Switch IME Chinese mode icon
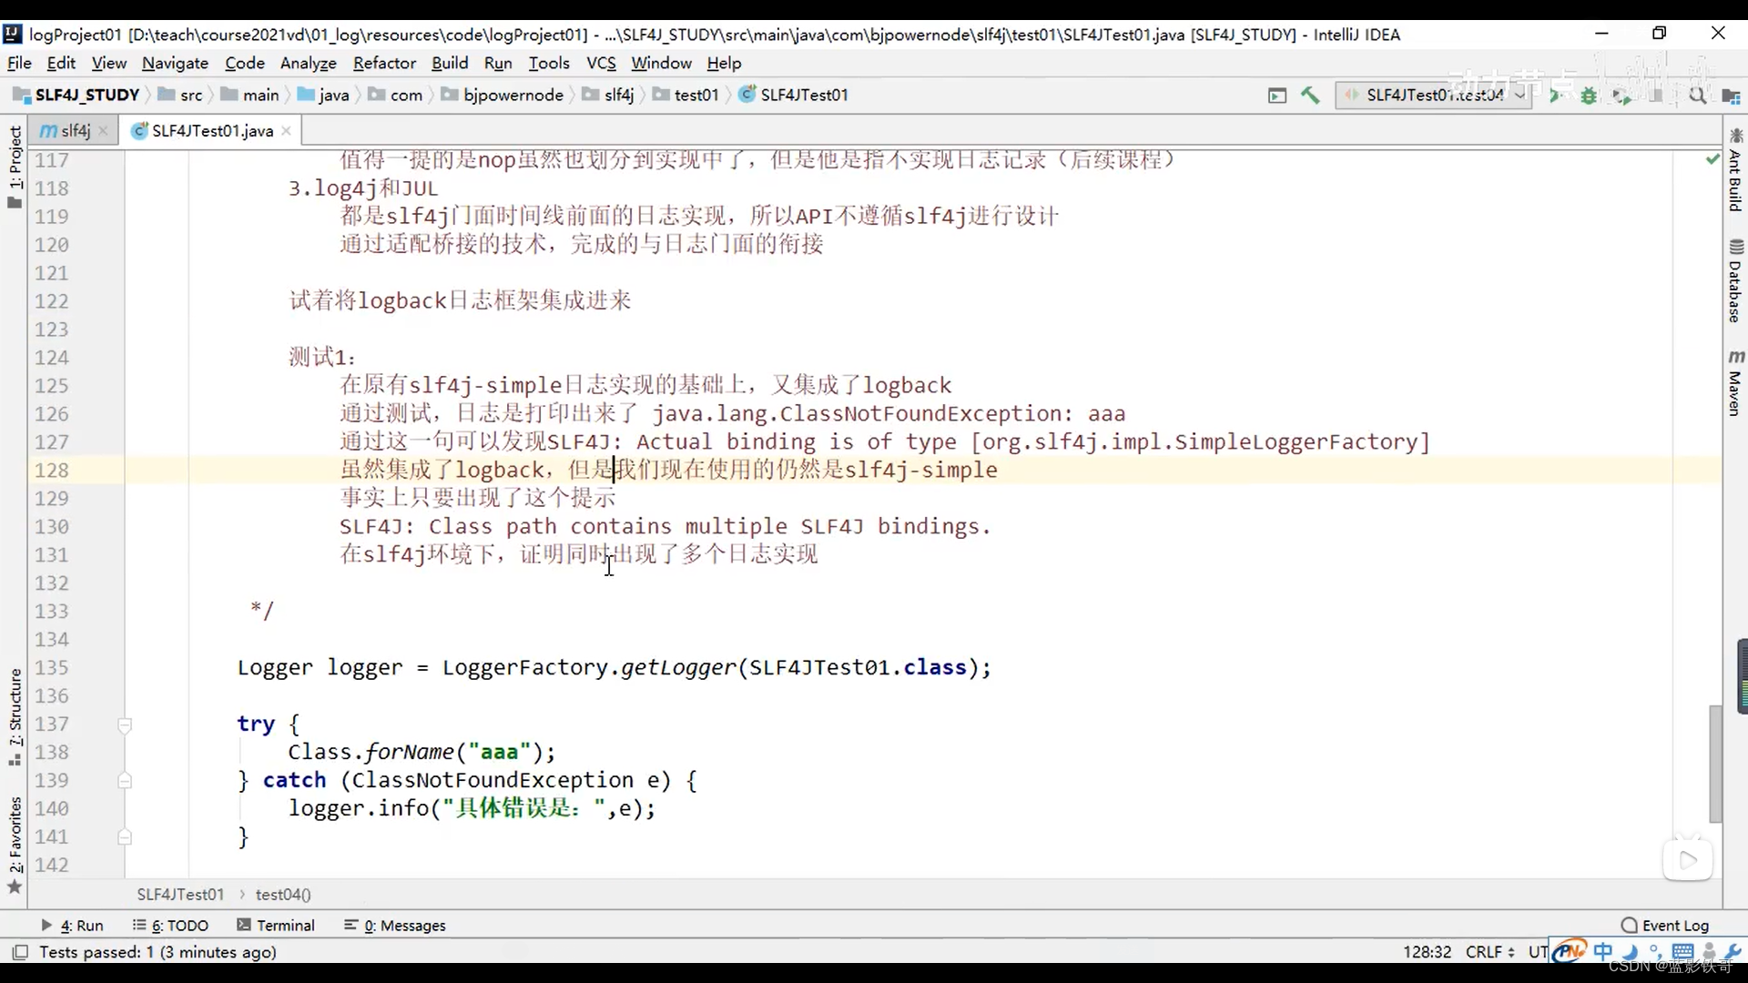The image size is (1748, 983). point(1603,951)
